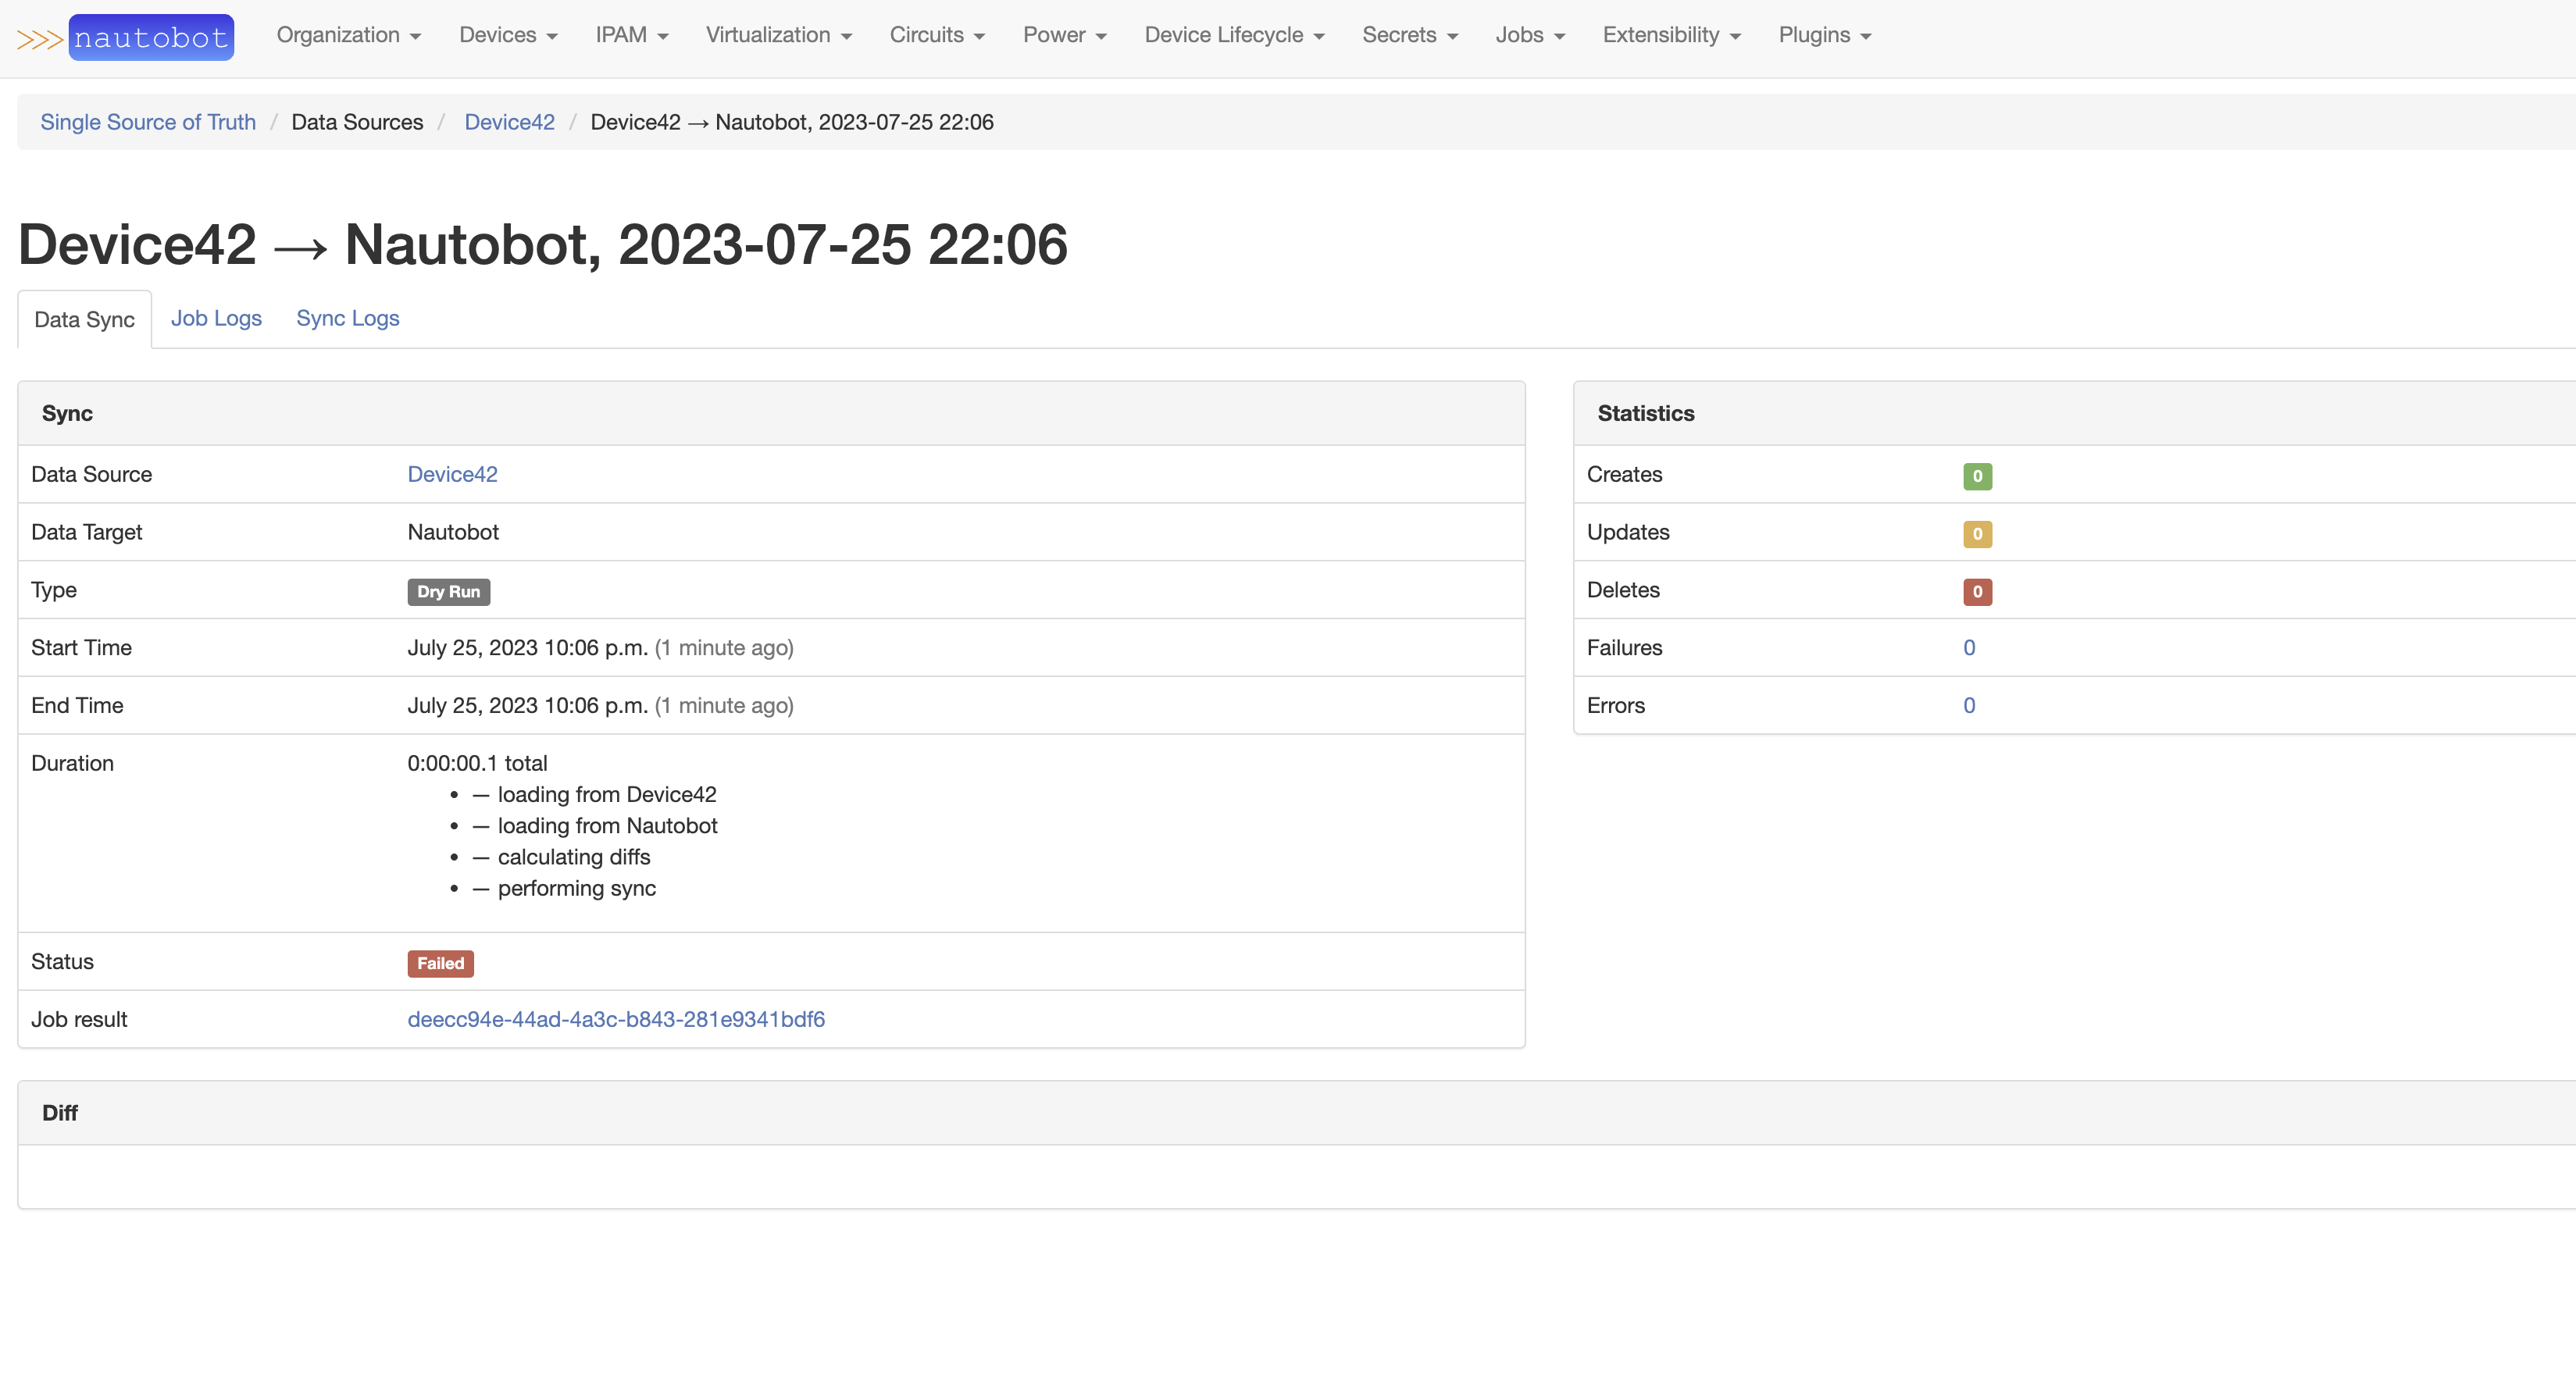Open the Plugins dropdown menu

click(x=1824, y=35)
